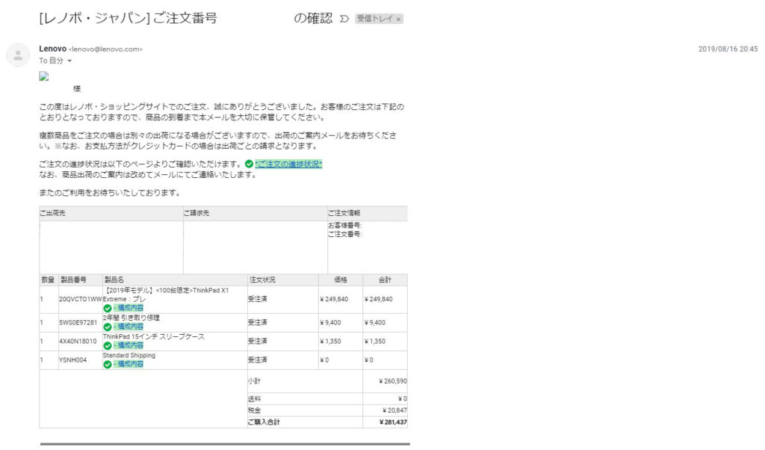Open 構成内容 link for 2年間 引き取り修理

128,327
